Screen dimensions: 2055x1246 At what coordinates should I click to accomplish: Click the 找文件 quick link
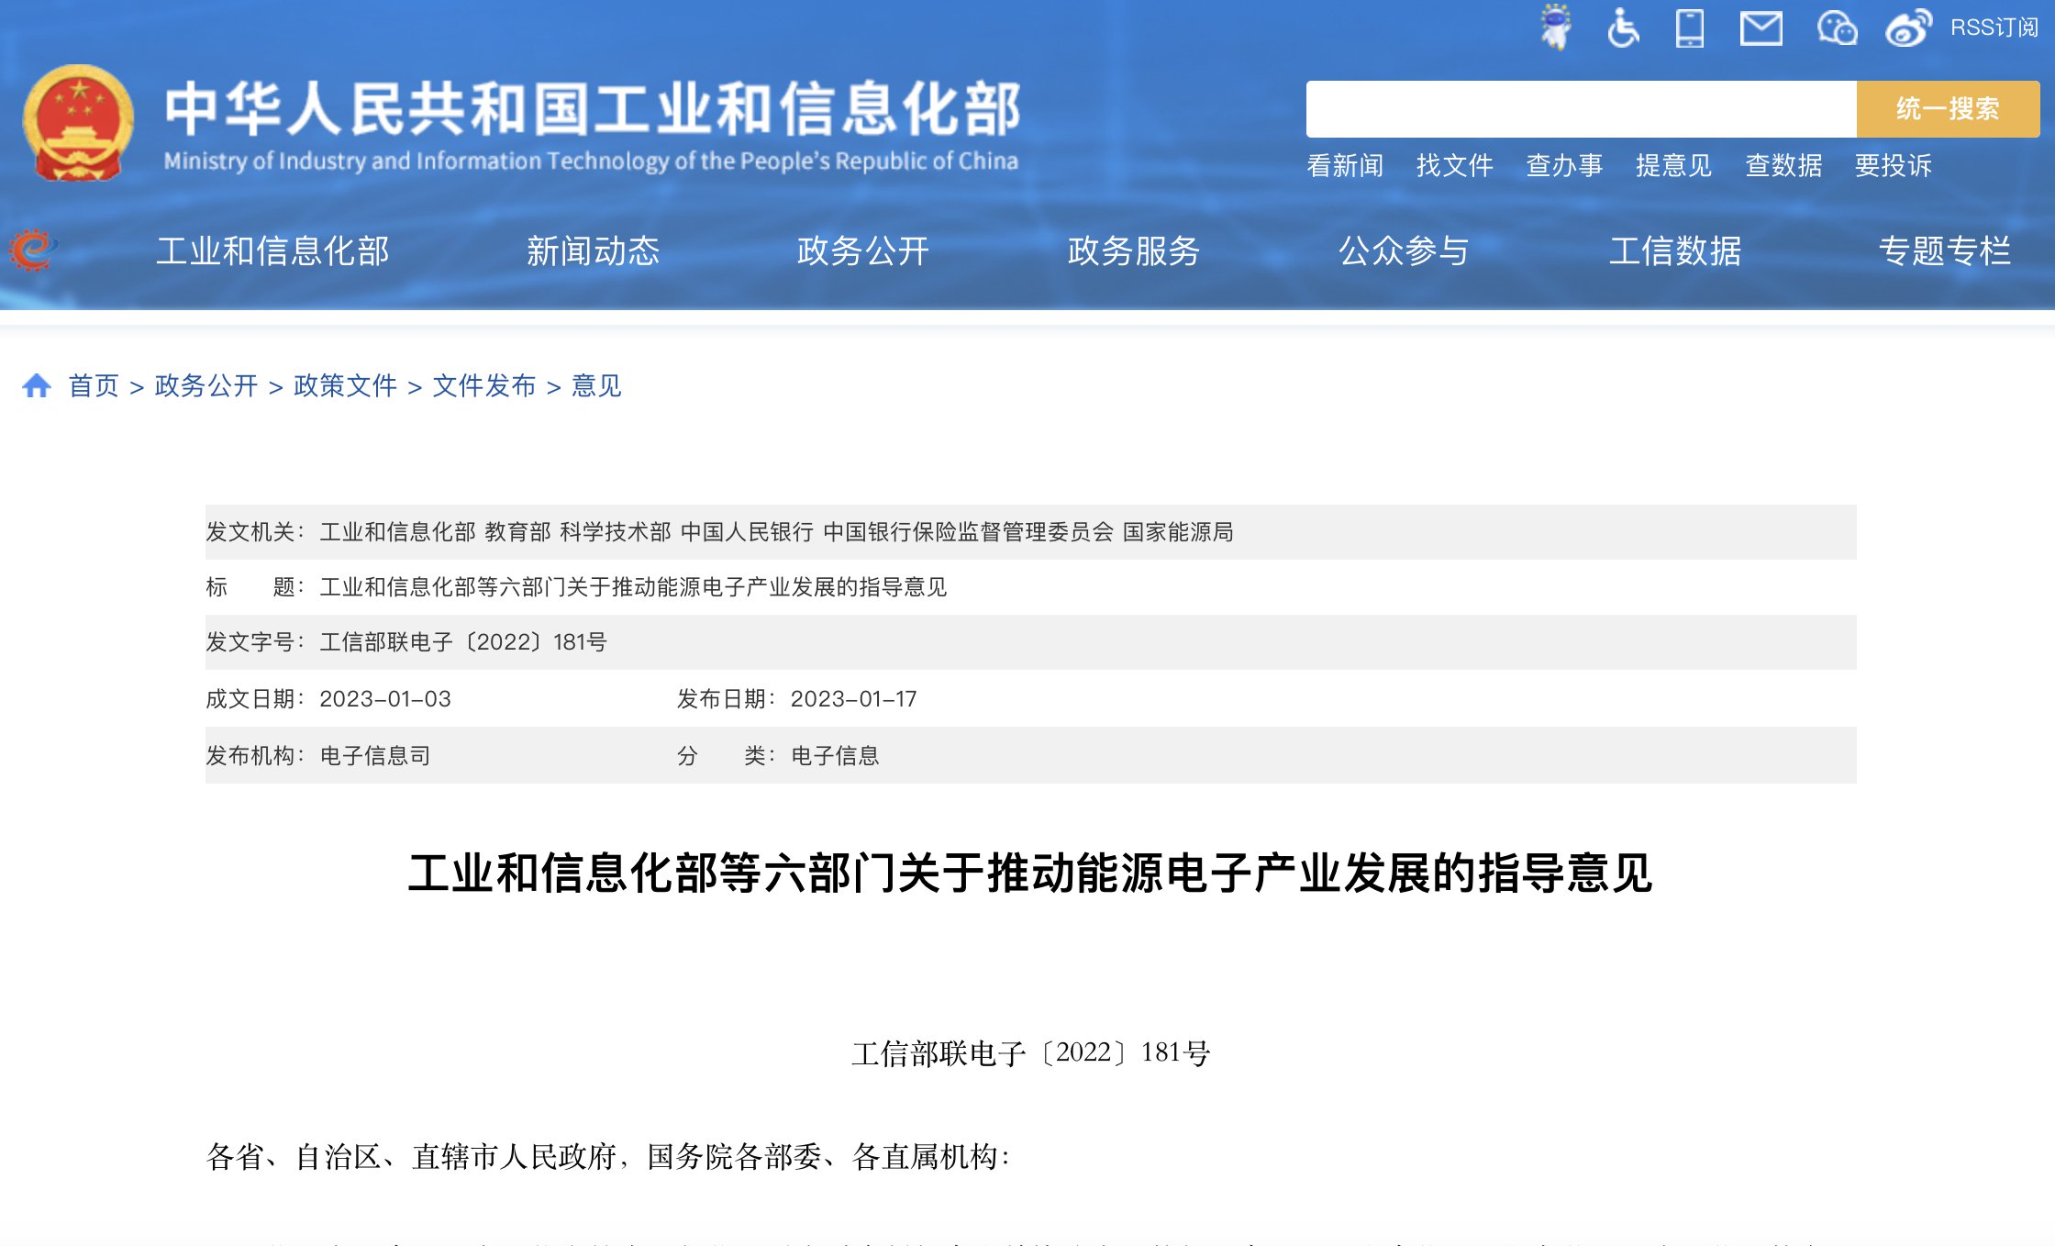click(1454, 165)
